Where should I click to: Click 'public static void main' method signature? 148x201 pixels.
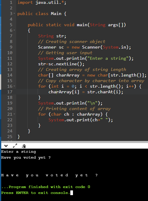(77, 25)
